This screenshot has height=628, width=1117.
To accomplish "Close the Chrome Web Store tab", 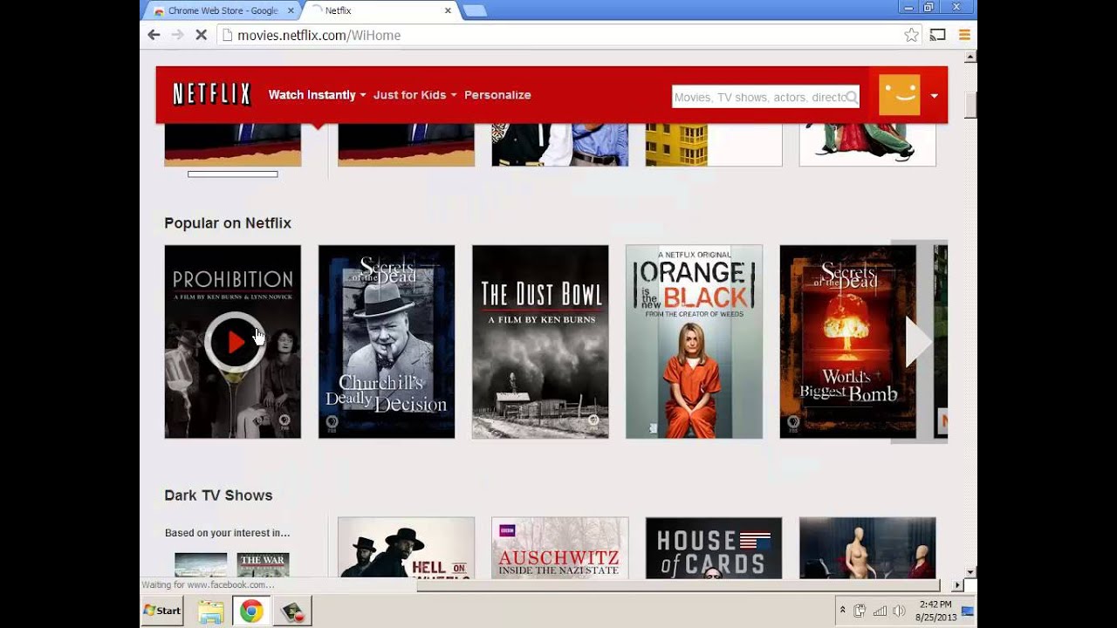I will click(x=291, y=10).
